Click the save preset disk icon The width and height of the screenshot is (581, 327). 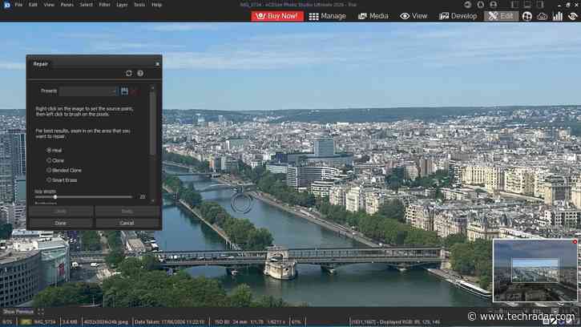point(124,91)
